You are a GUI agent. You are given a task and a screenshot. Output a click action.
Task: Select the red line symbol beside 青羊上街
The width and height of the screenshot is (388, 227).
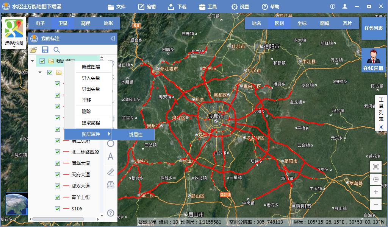66,197
